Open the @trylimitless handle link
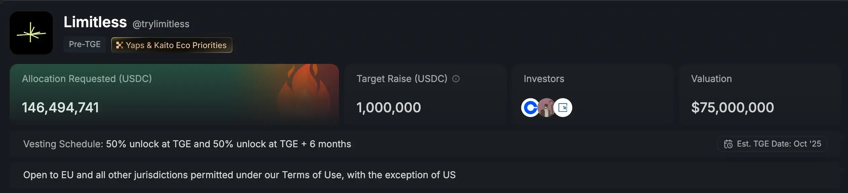This screenshot has width=848, height=193. [x=161, y=24]
